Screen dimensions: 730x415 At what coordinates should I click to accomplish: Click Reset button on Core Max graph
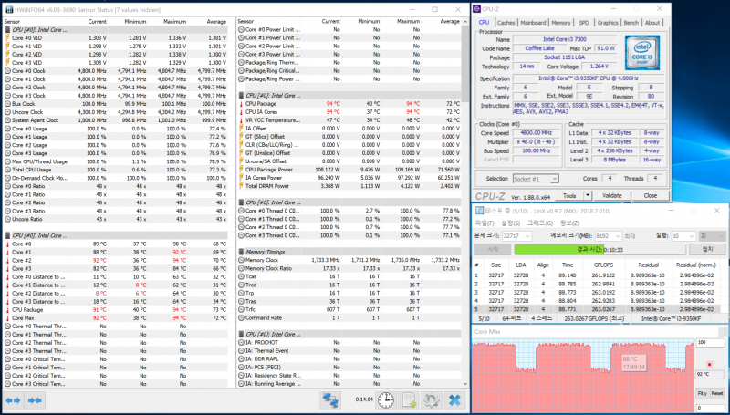click(x=717, y=393)
